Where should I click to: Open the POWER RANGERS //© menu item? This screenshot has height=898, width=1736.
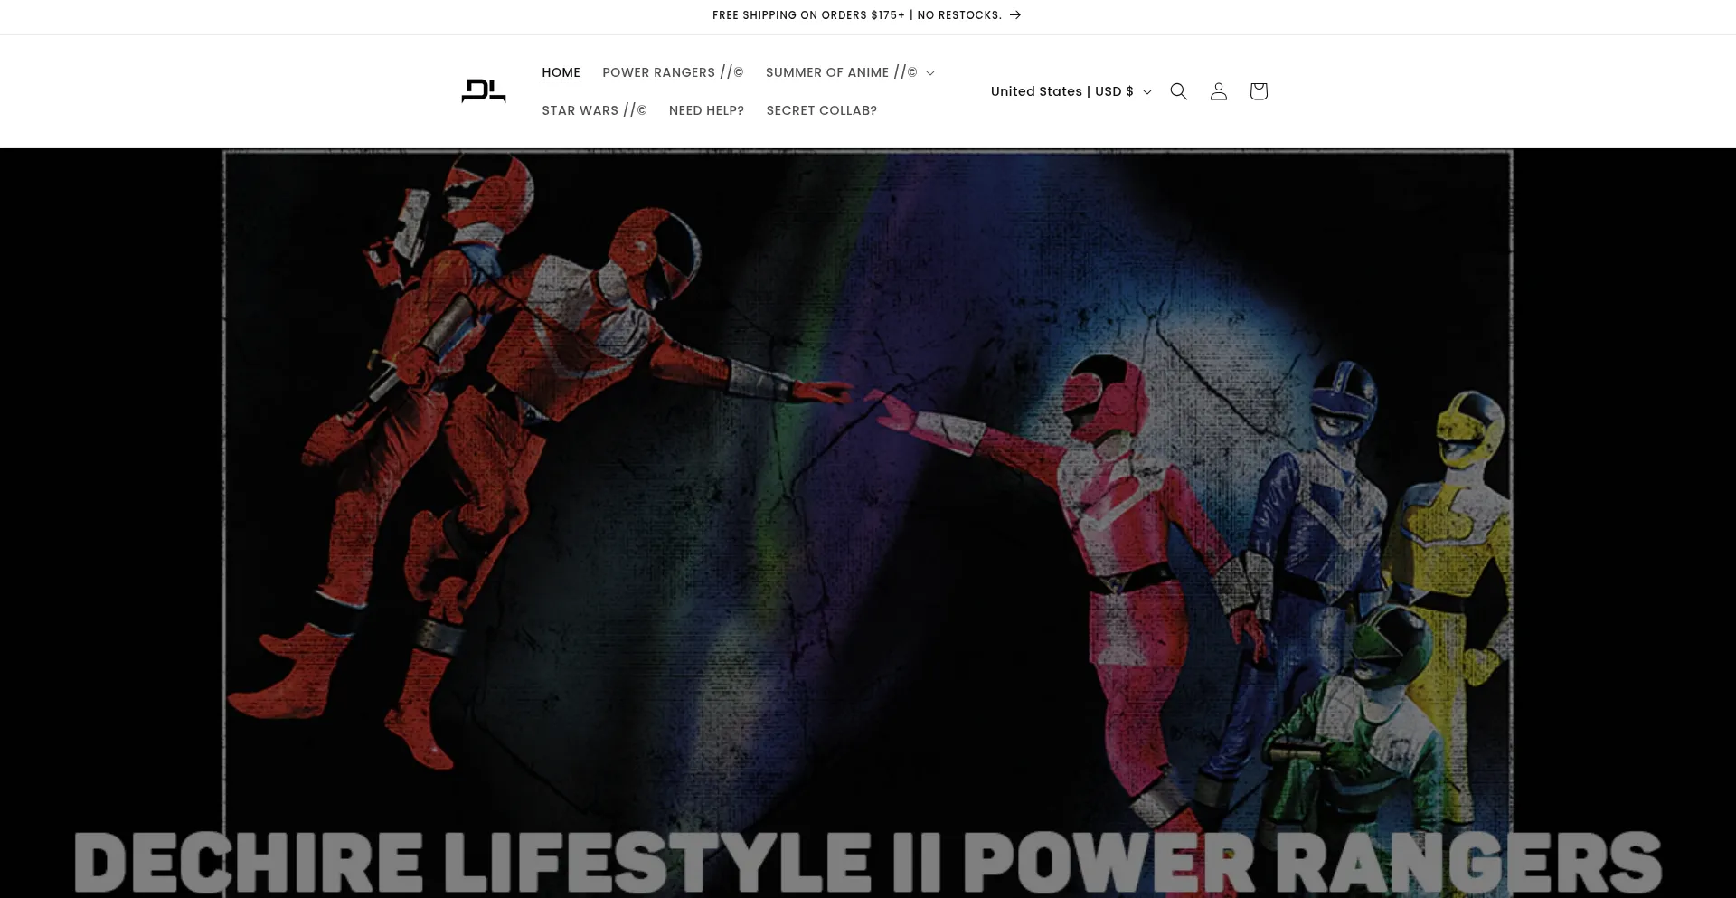pos(673,72)
